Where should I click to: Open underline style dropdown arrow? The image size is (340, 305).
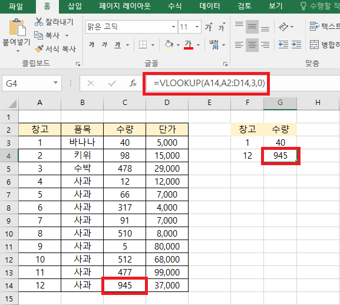coord(127,45)
